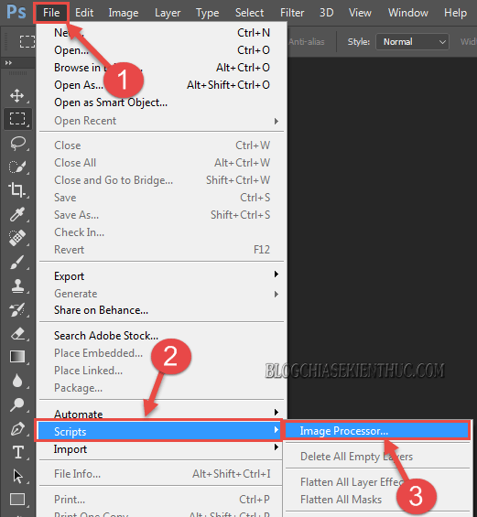Open the Edit menu
The width and height of the screenshot is (477, 517).
84,13
